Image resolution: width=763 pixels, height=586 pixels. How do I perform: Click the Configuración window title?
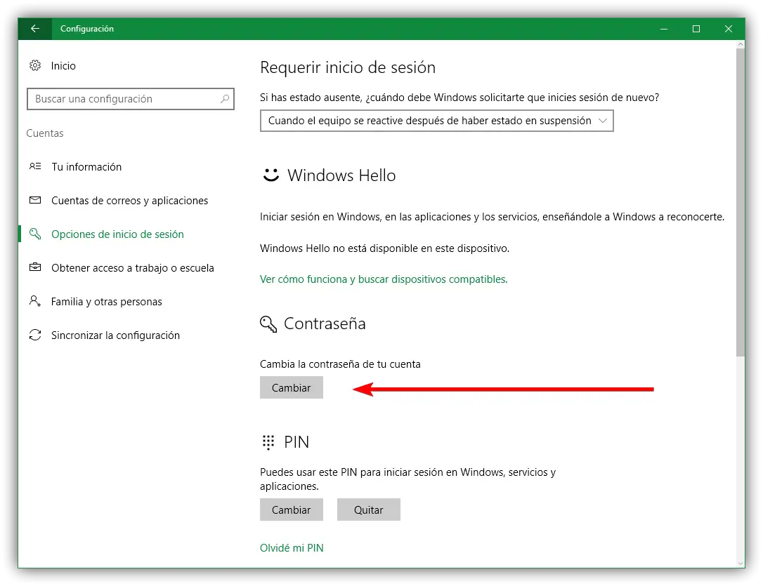tap(87, 29)
